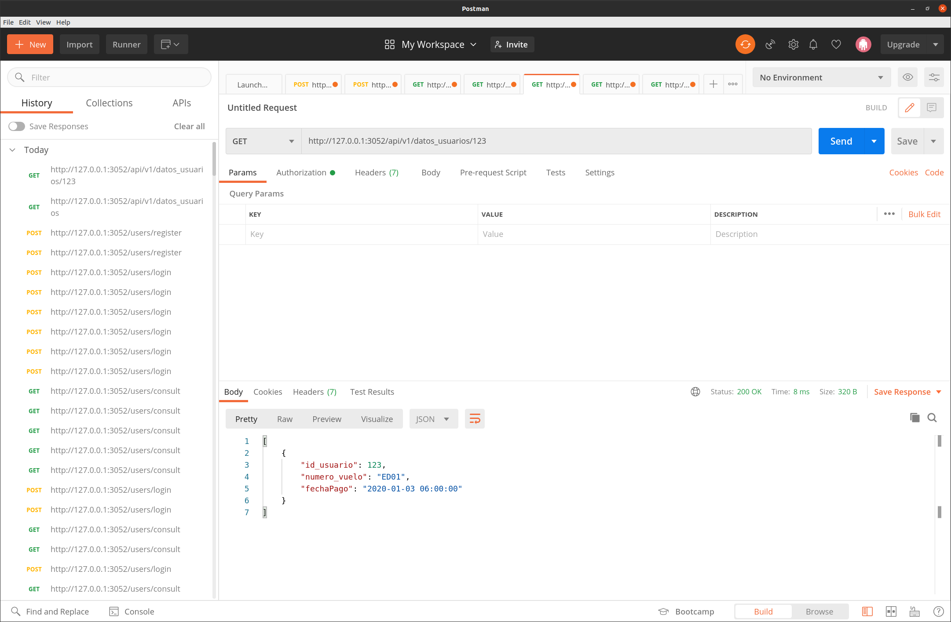Open the File menu
Viewport: 951px width, 622px height.
point(8,22)
